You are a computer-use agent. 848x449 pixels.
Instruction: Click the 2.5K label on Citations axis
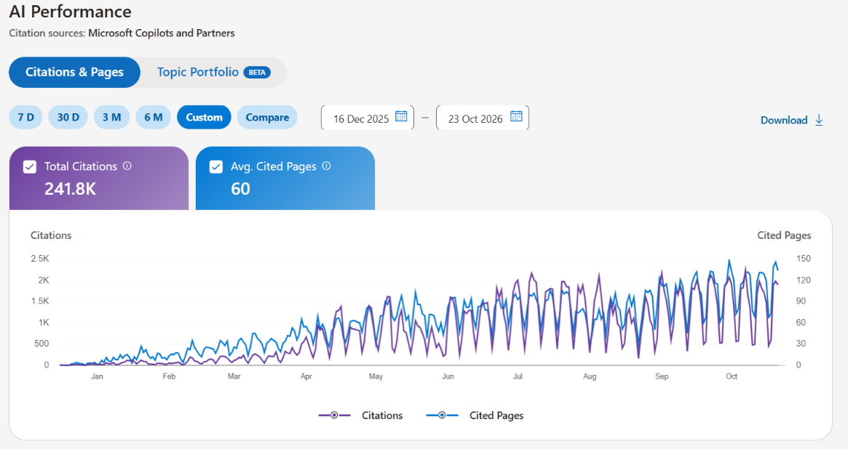[40, 259]
